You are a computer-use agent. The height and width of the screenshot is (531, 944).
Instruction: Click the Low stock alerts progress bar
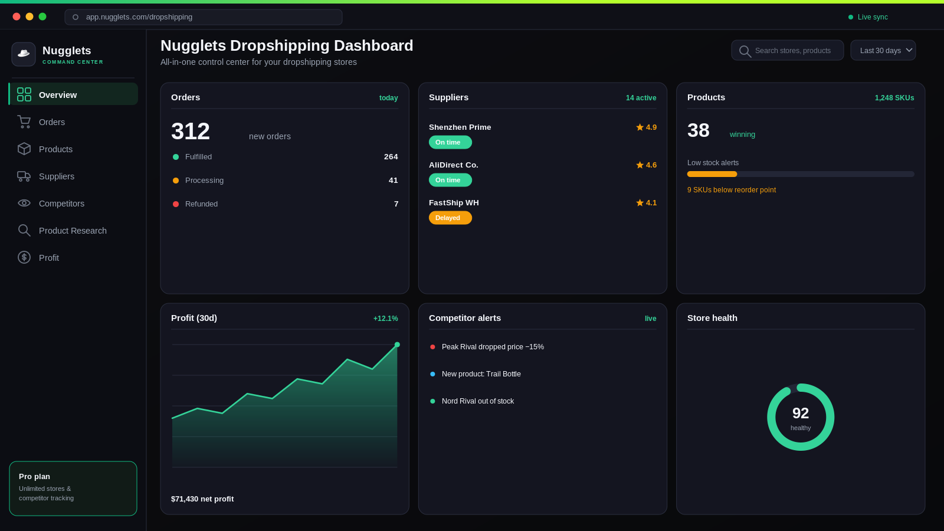click(801, 174)
